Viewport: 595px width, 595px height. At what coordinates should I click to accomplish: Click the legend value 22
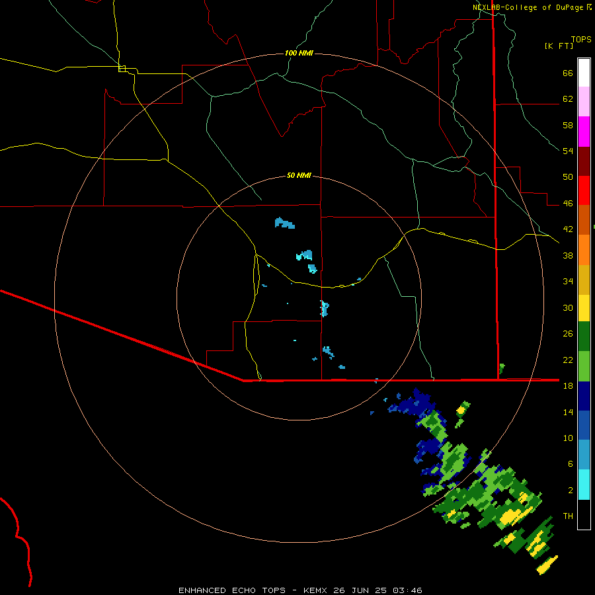pos(568,360)
